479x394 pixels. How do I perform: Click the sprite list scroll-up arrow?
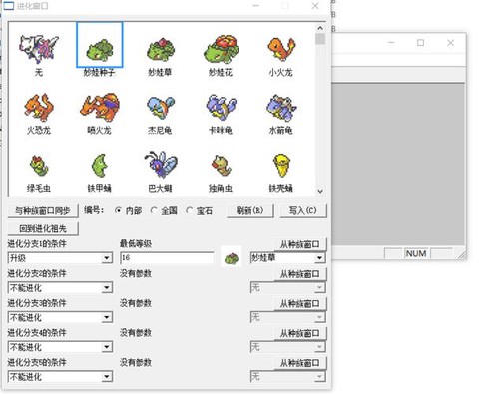pos(320,28)
